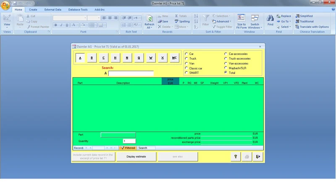The width and height of the screenshot is (336, 189).
Task: Open the font size dropdown
Action: 99,18
